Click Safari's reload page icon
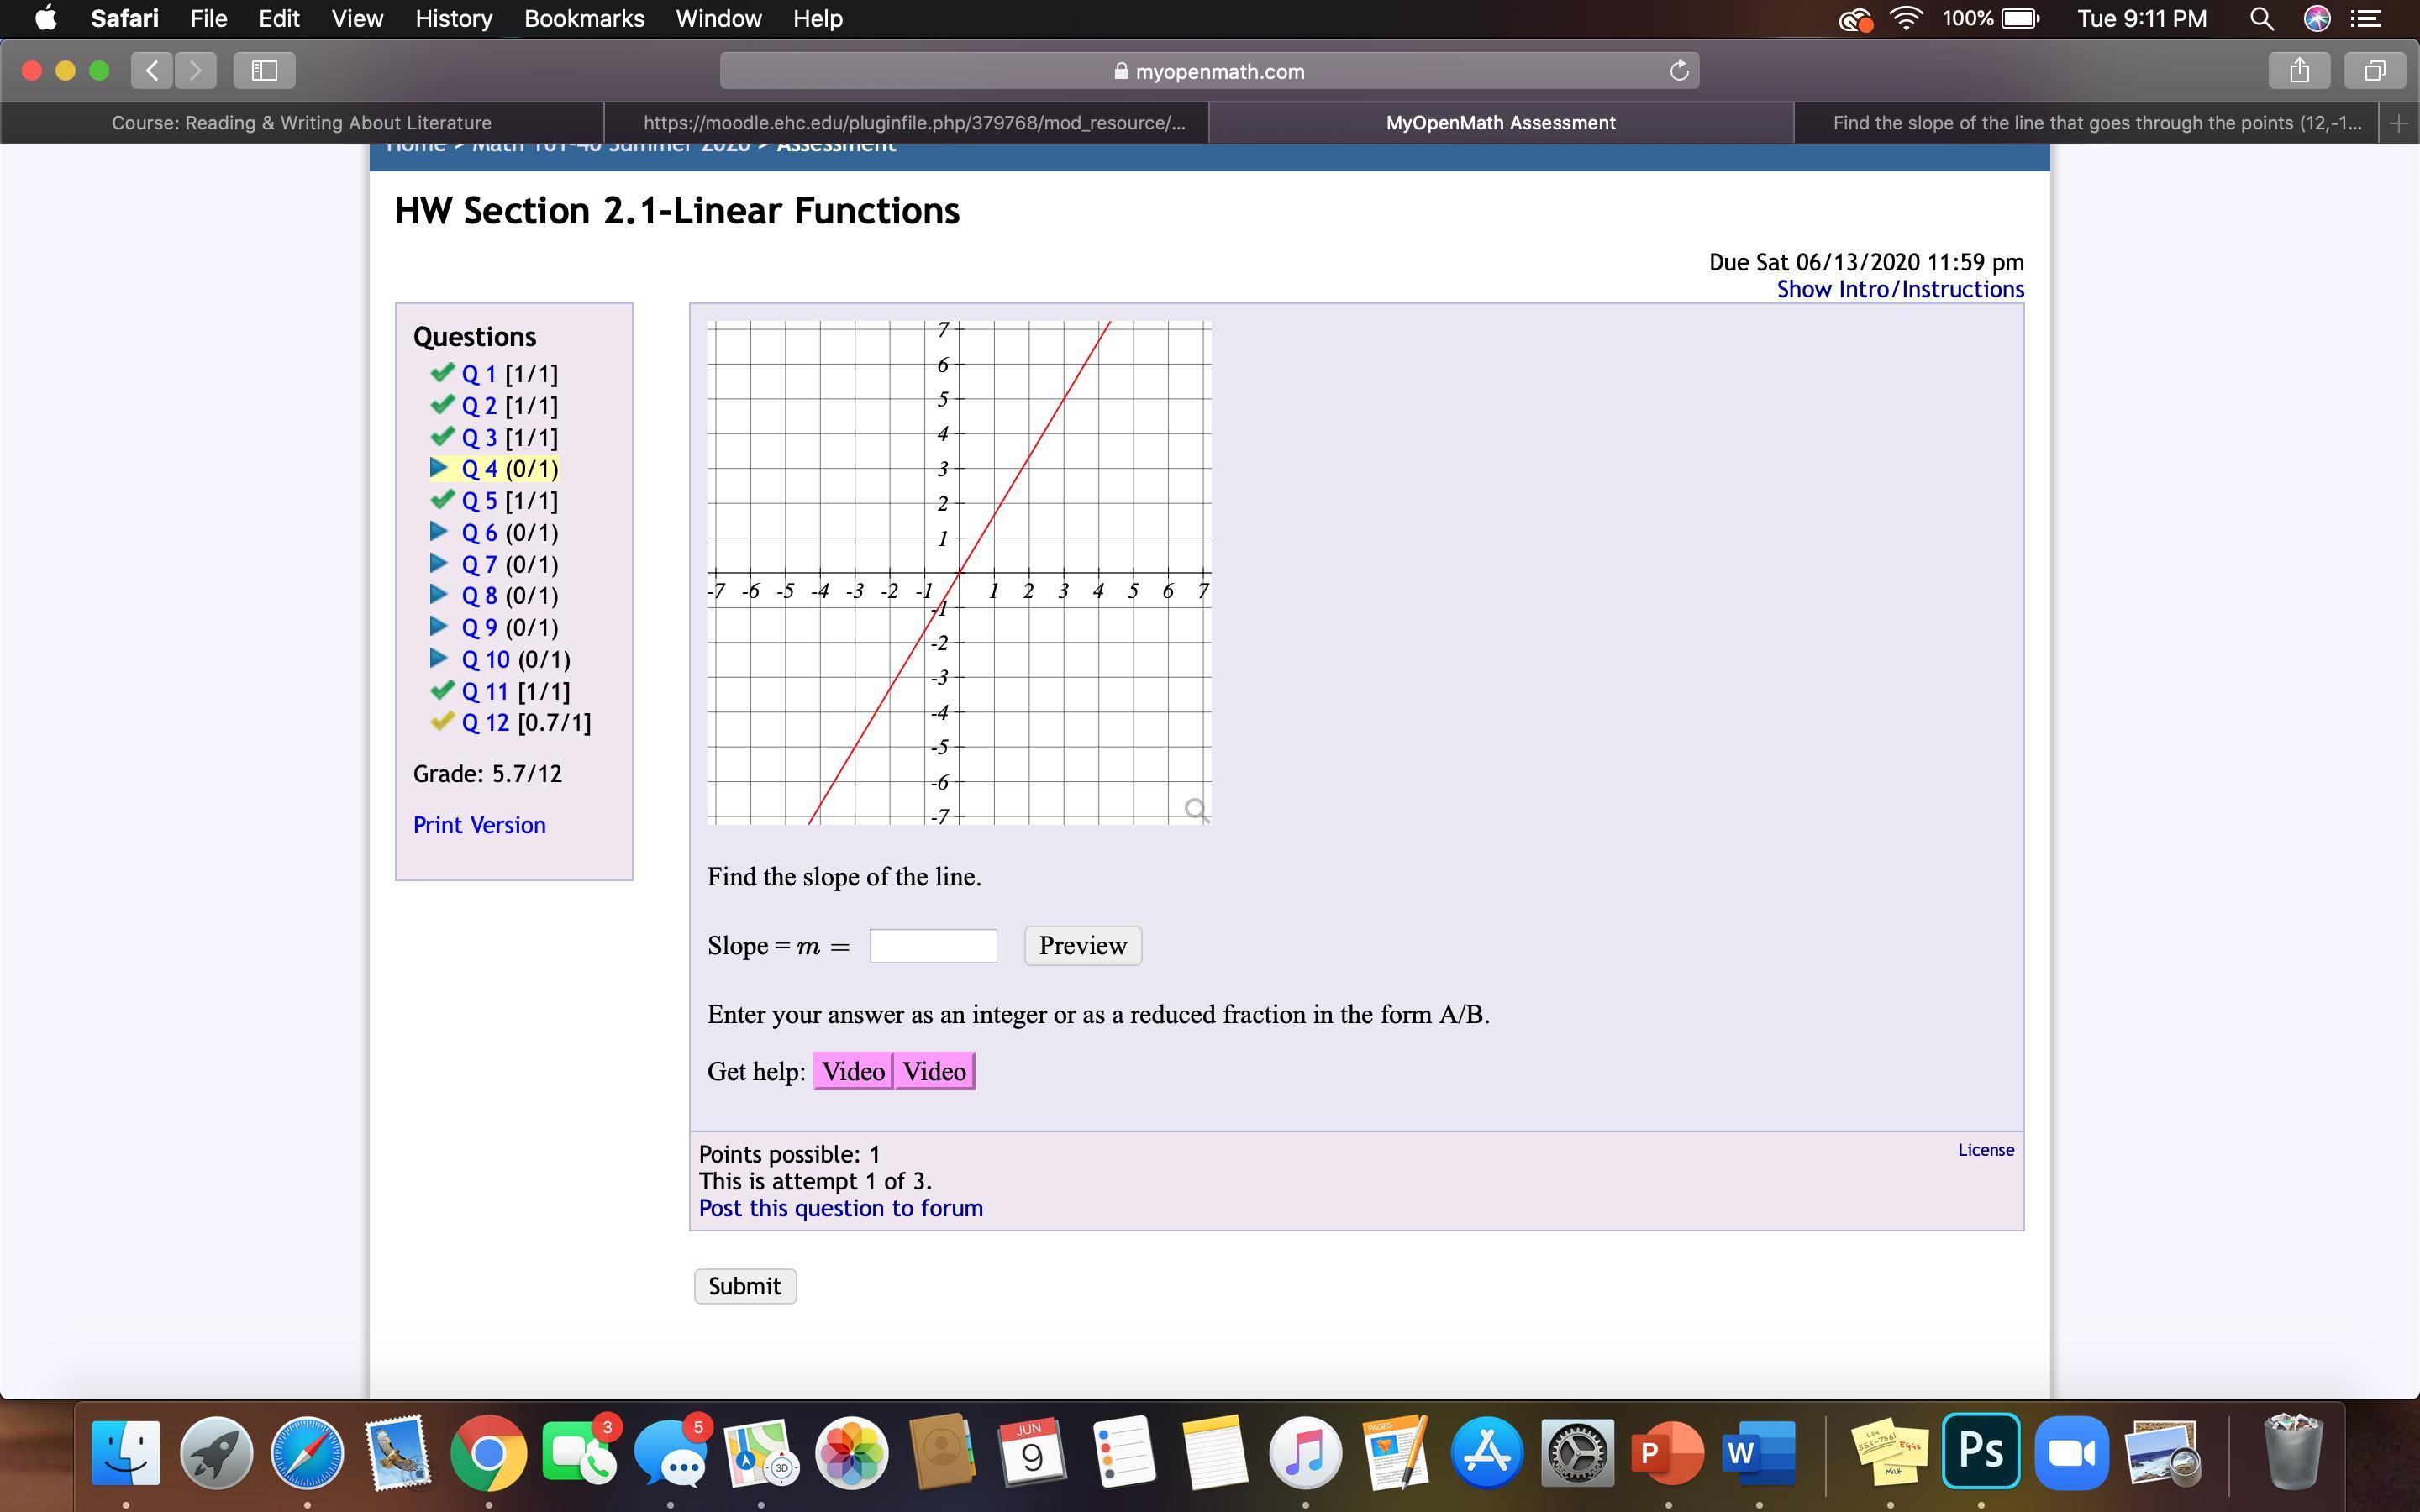The image size is (2420, 1512). pos(1679,71)
